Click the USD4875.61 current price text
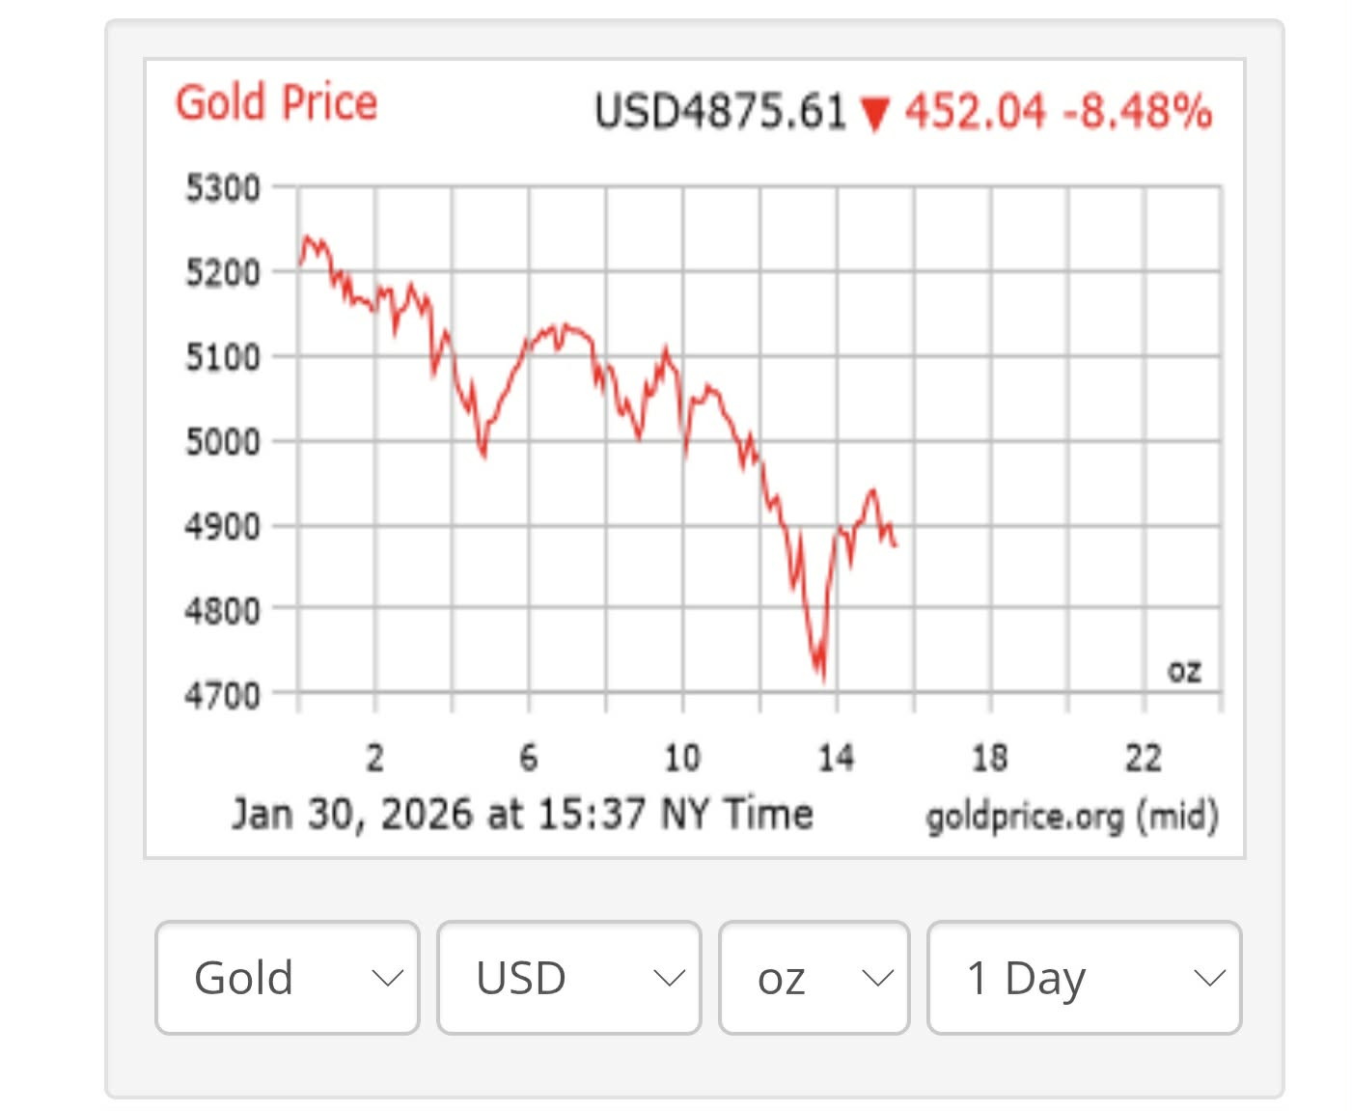This screenshot has height=1111, width=1352. [x=720, y=111]
